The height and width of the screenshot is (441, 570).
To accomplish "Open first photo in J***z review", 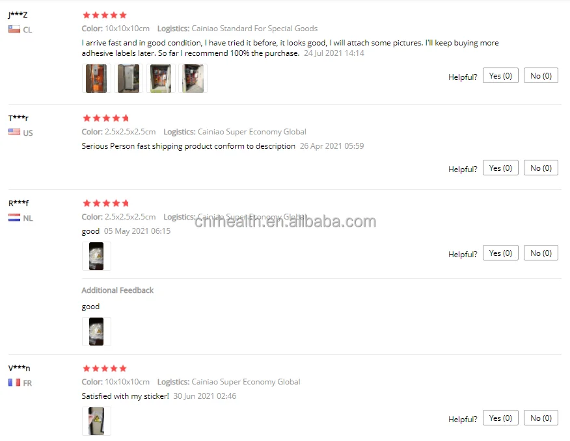I will click(x=96, y=79).
